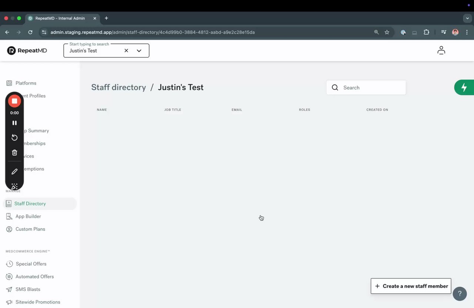This screenshot has width=474, height=308.
Task: Open Staff Directory in sidebar
Action: coord(40,204)
